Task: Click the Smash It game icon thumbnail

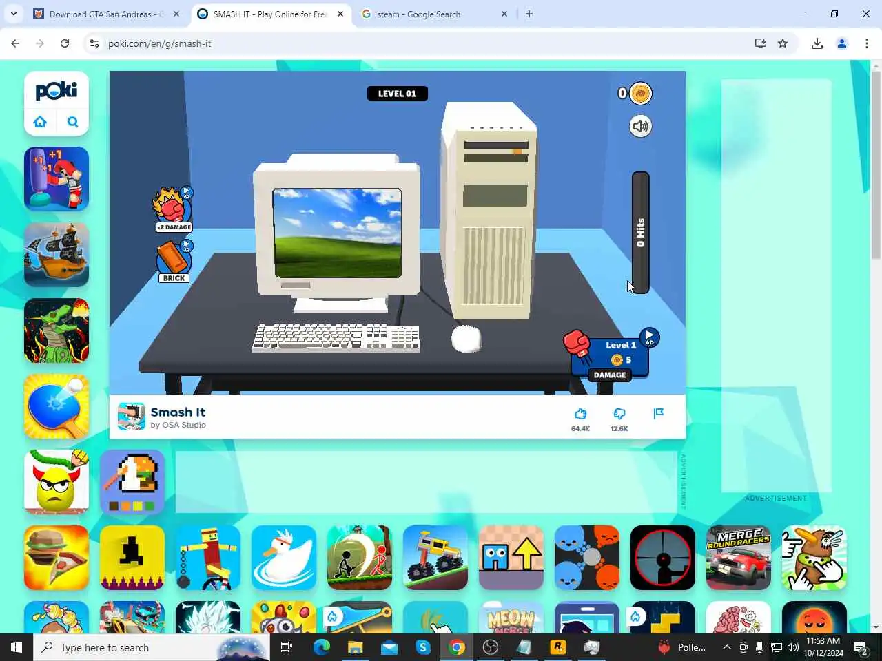Action: pos(131,417)
